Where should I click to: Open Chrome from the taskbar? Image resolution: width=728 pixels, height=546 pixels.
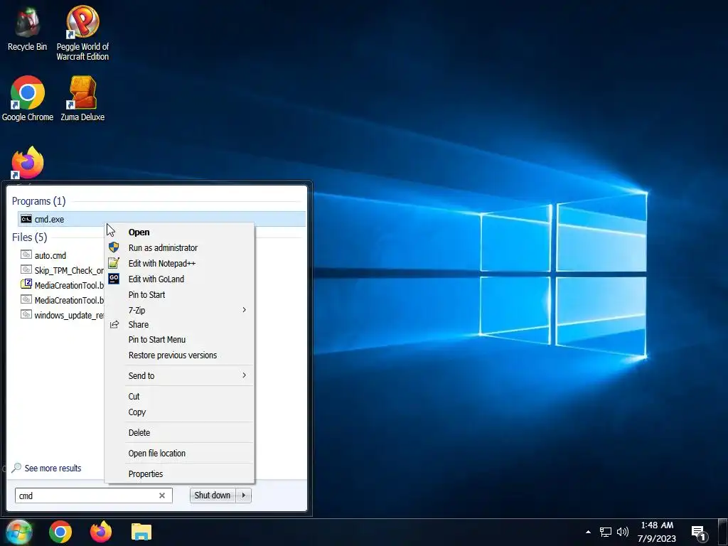[x=60, y=532]
